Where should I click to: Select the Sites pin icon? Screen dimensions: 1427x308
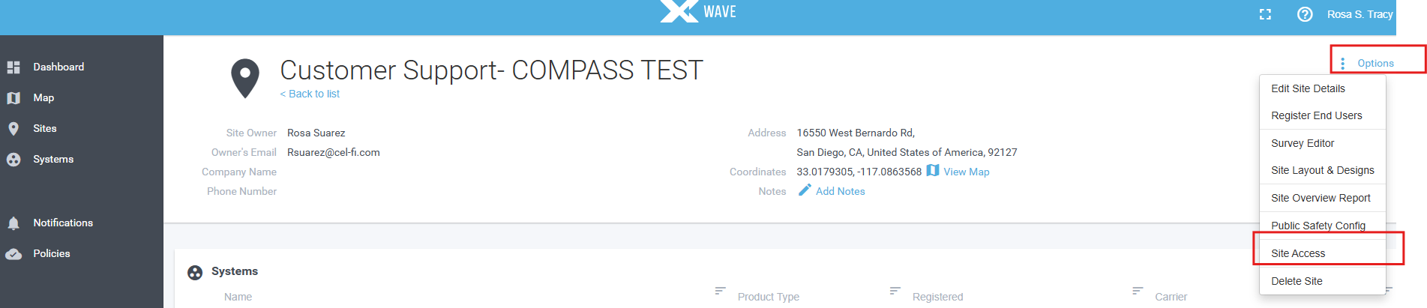pyautogui.click(x=13, y=129)
